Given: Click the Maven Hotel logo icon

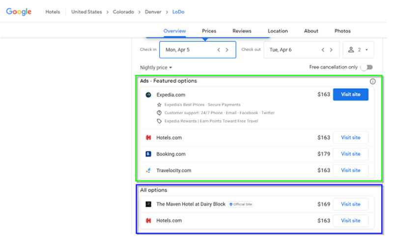Looking at the screenshot, I should pyautogui.click(x=148, y=204).
